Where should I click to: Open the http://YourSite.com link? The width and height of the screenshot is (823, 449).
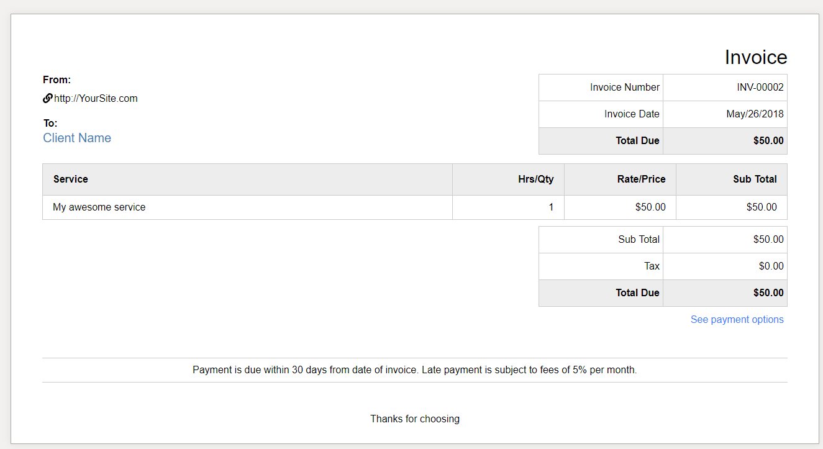point(96,98)
